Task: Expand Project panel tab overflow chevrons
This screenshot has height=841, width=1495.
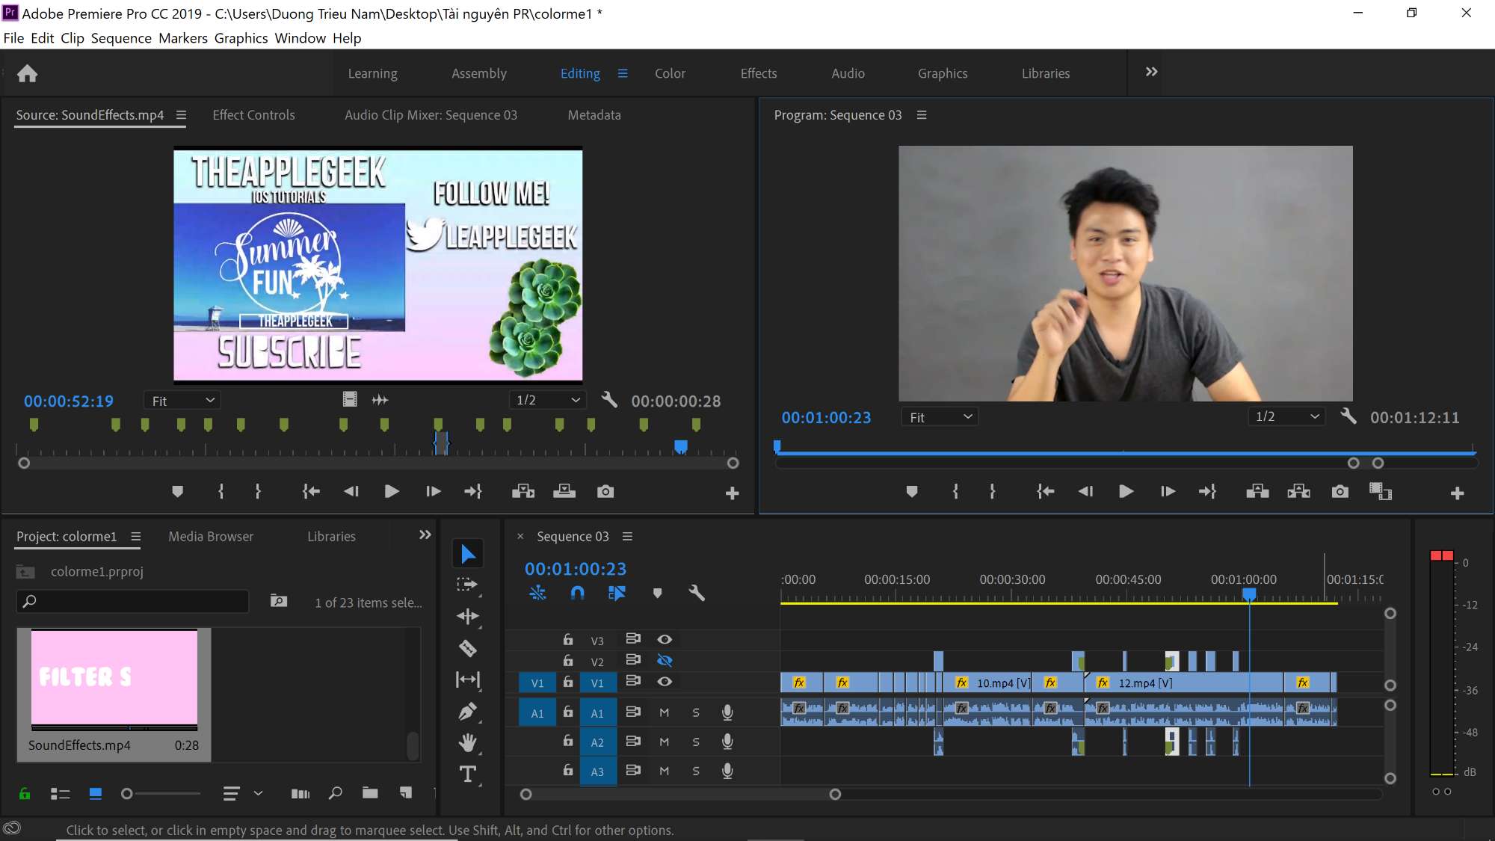Action: [425, 535]
